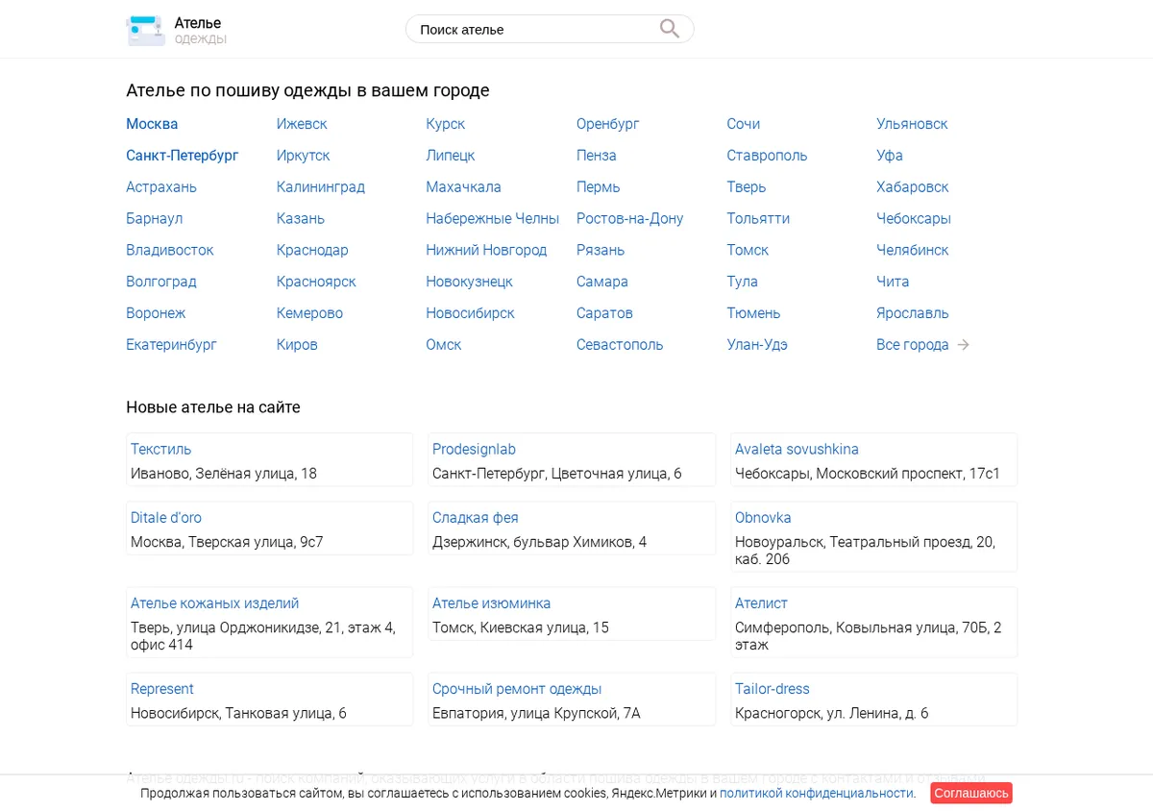Click the sewing machine logo icon
The width and height of the screenshot is (1153, 811).
tap(145, 30)
